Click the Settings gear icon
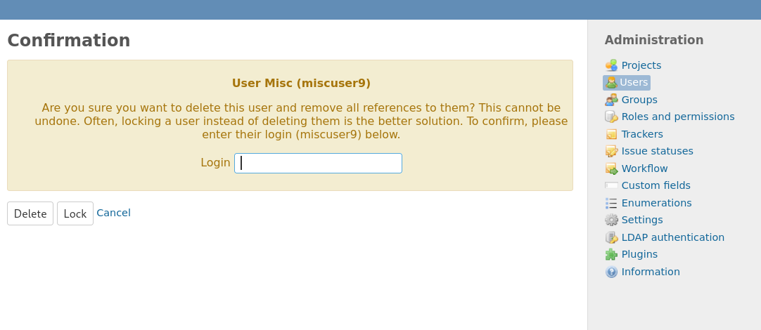This screenshot has width=761, height=330. coord(611,220)
